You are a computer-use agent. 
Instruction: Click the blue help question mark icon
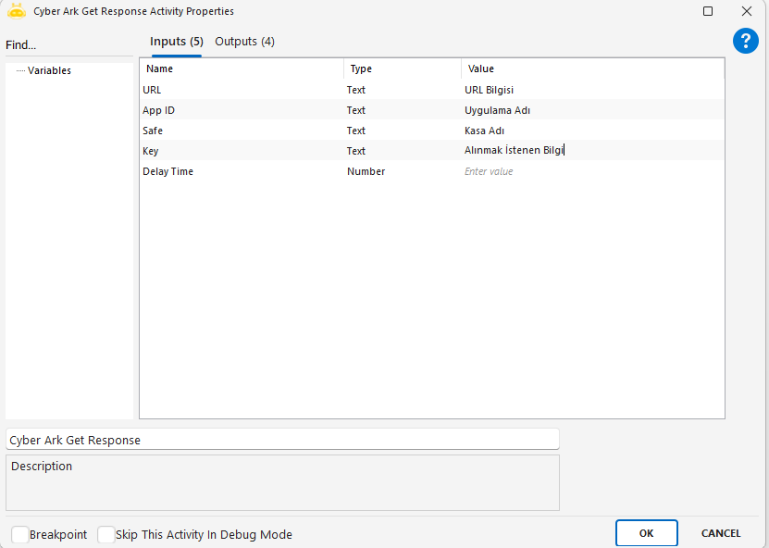coord(745,41)
